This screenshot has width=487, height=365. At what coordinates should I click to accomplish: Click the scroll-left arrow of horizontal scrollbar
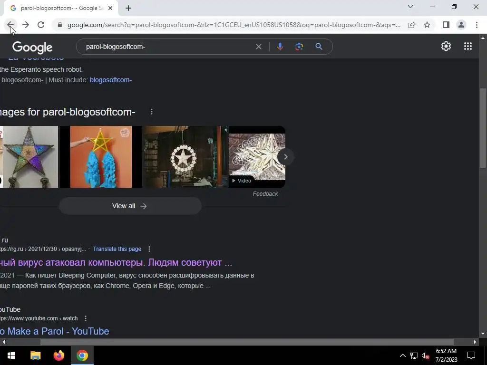click(3, 342)
